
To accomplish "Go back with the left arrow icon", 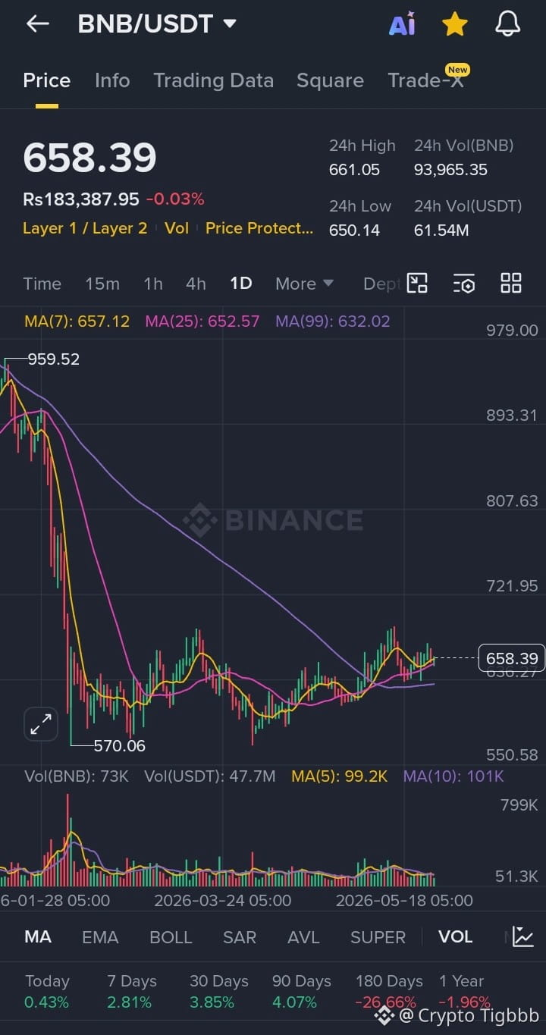I will (37, 24).
